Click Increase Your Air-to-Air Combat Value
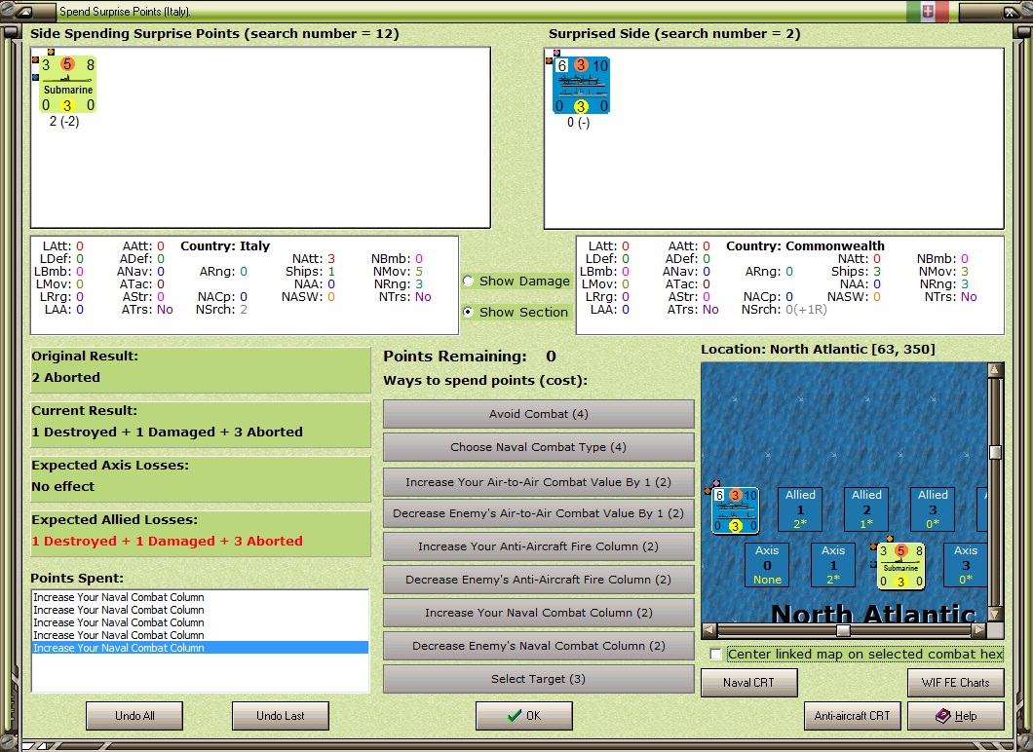Image resolution: width=1033 pixels, height=752 pixels. pos(538,482)
